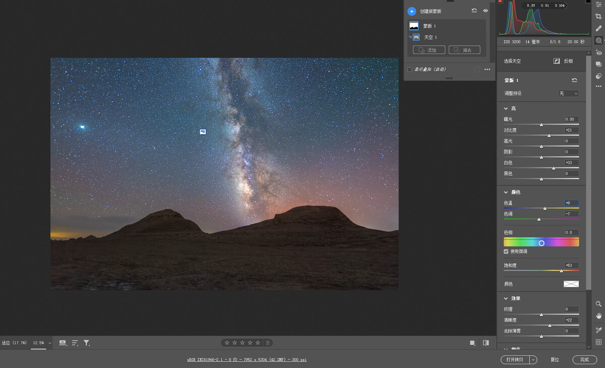This screenshot has height=368, width=605.
Task: Click the 减去 subtract-from-mask button
Action: [x=464, y=50]
